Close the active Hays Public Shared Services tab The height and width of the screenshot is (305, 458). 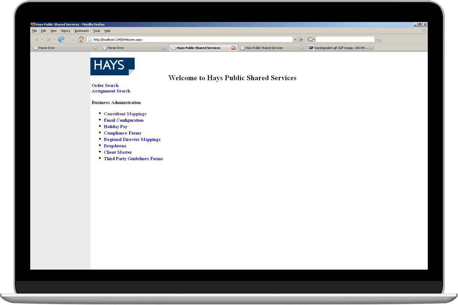point(234,48)
